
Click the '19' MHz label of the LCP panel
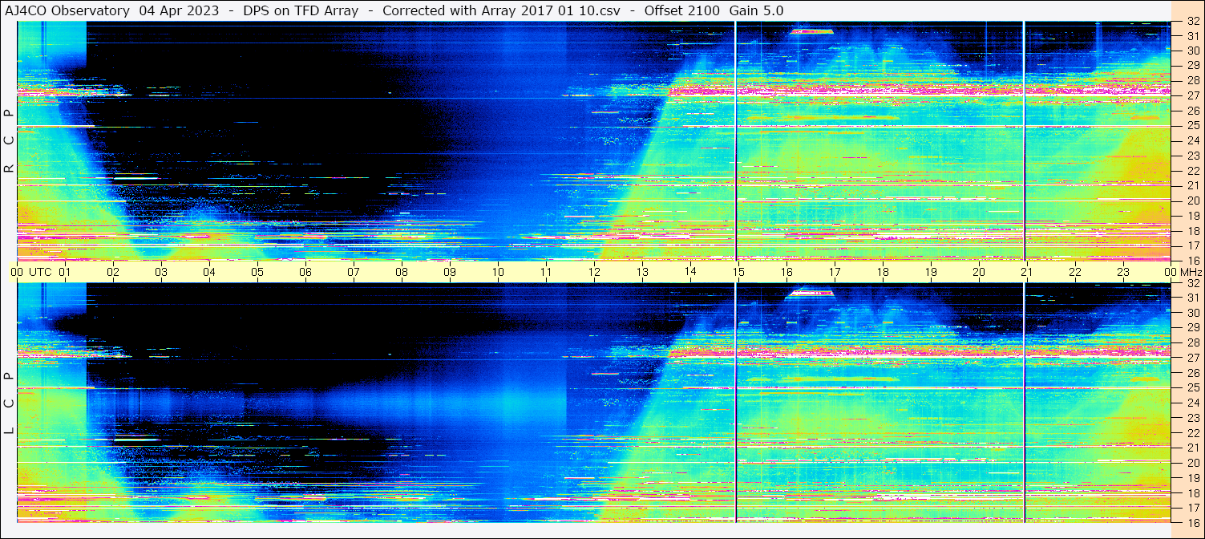[x=1193, y=478]
